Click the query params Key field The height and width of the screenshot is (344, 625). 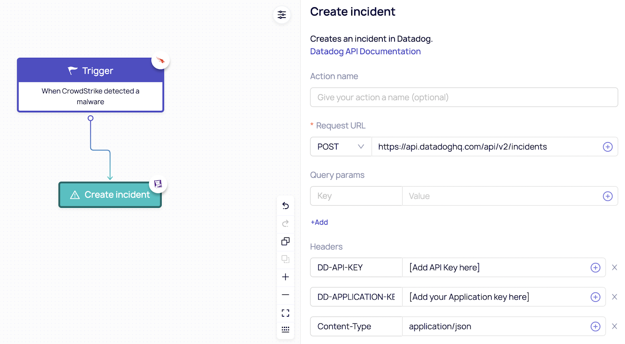pos(356,196)
